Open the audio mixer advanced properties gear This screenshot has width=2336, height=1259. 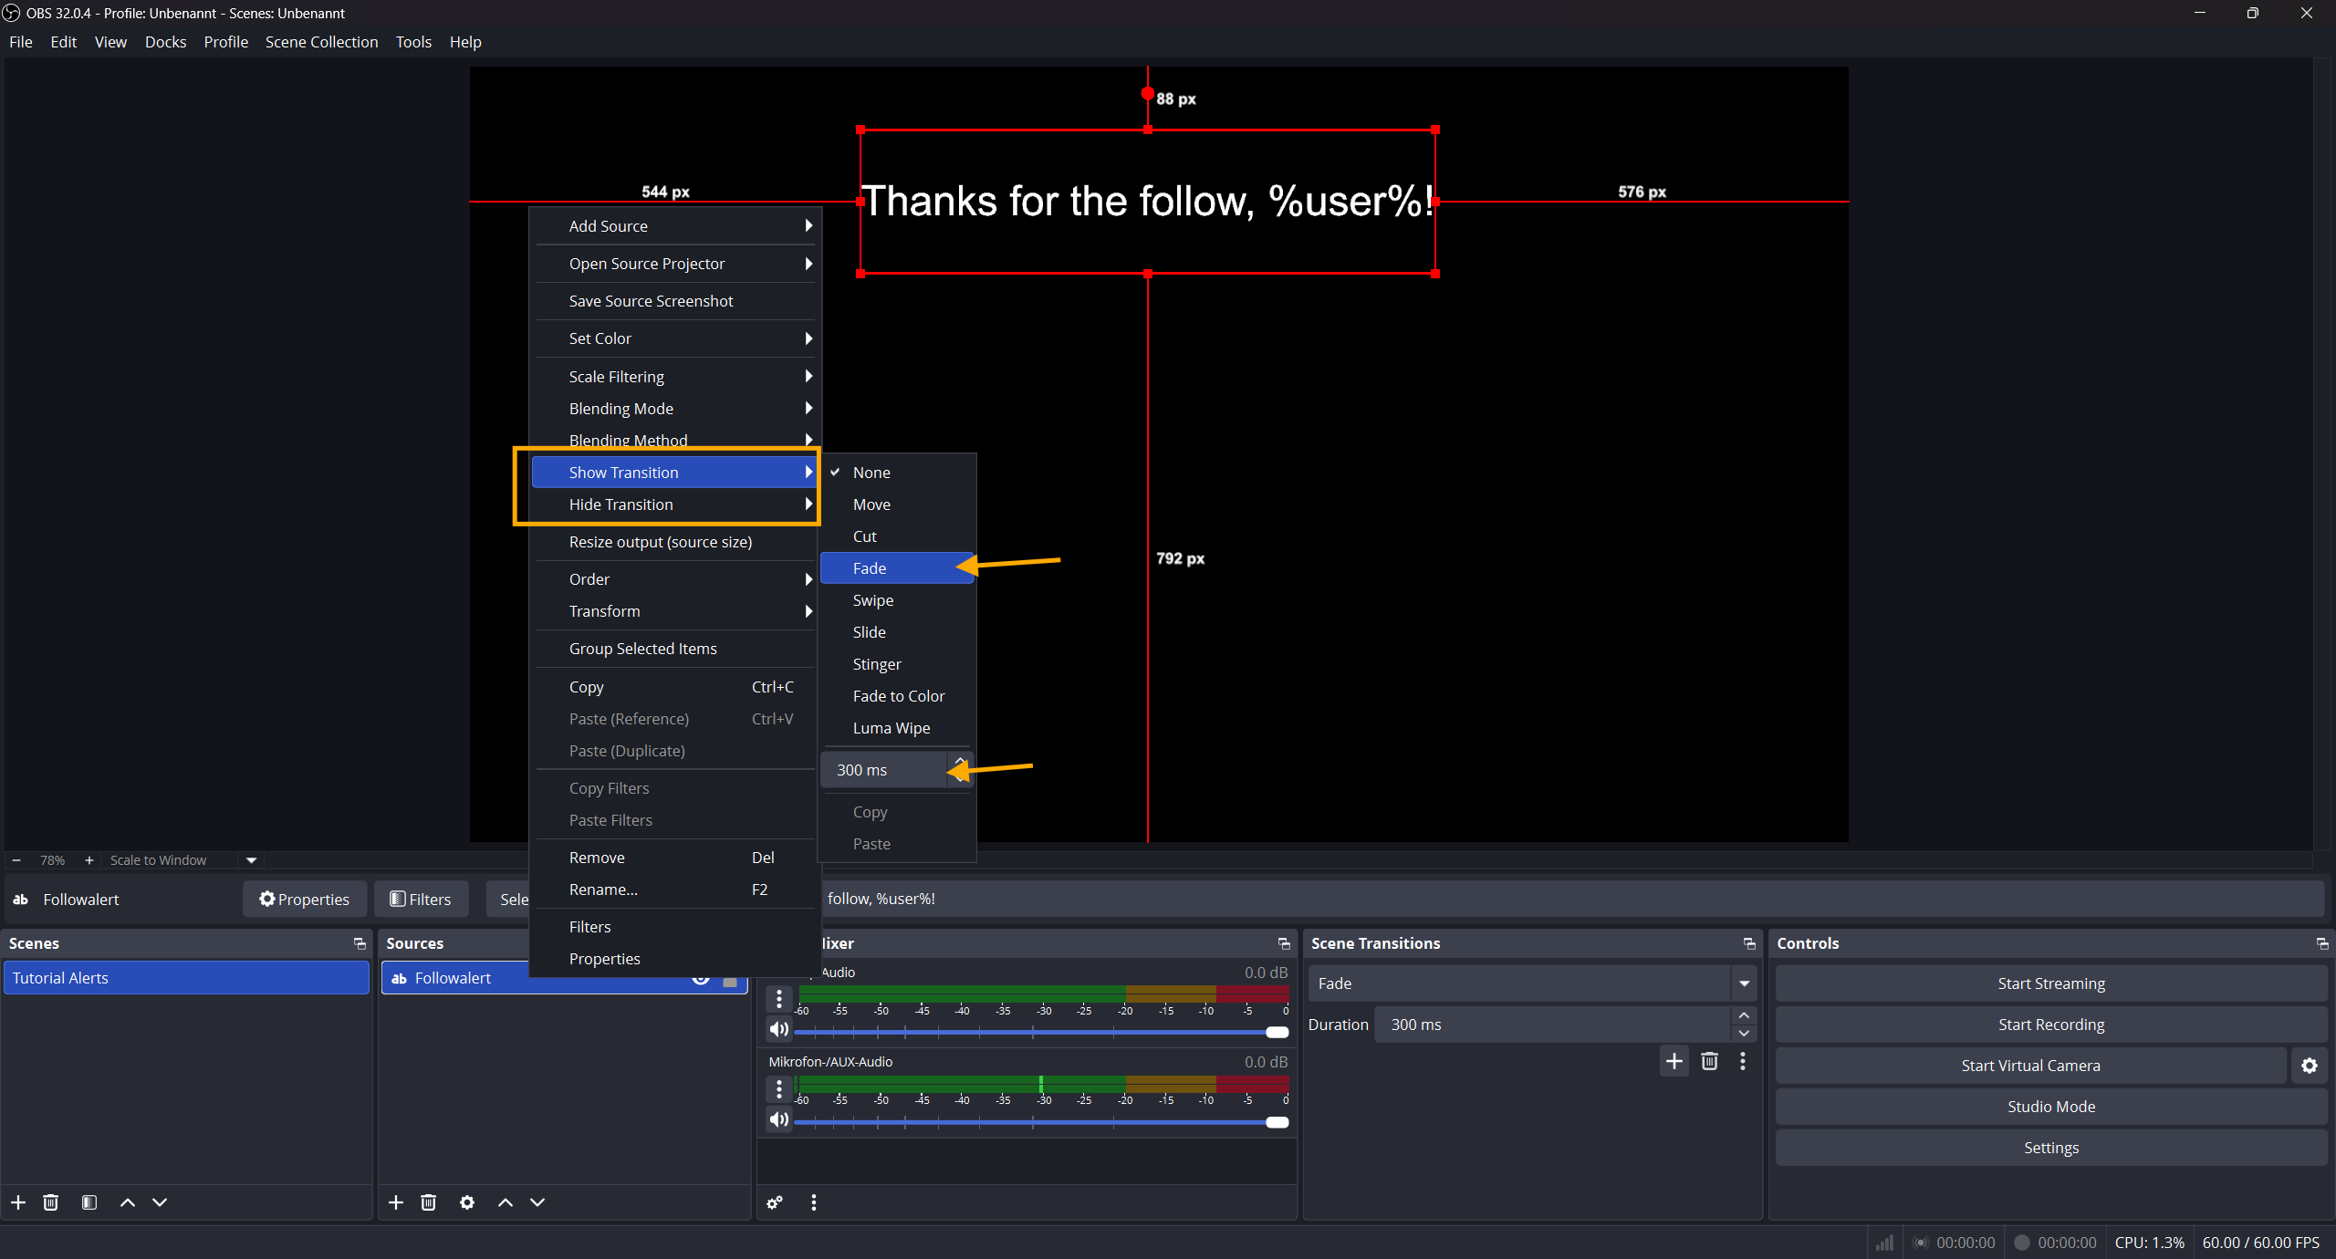click(775, 1202)
